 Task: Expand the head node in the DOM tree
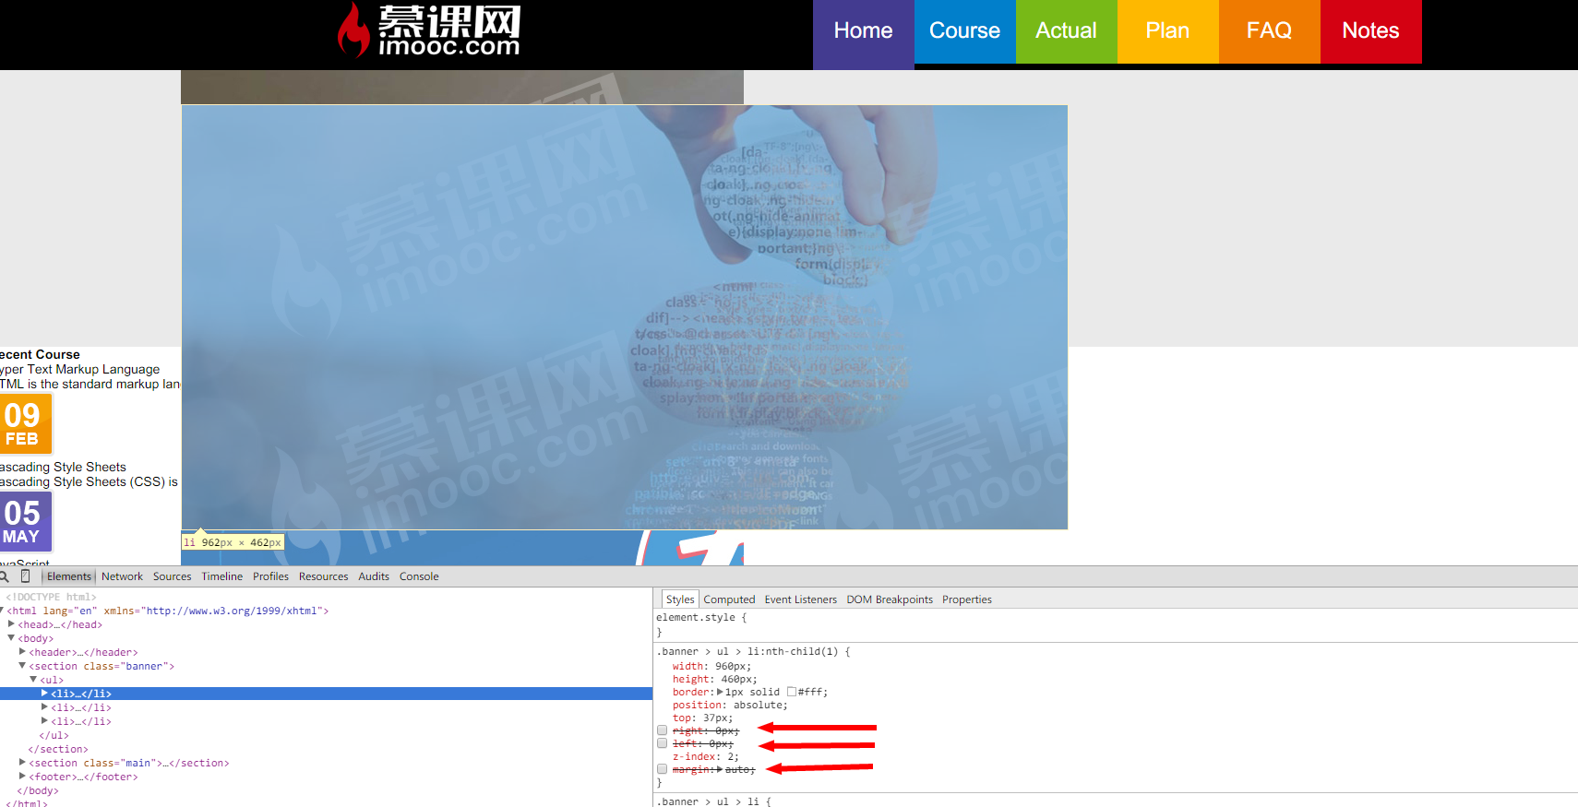[x=11, y=624]
